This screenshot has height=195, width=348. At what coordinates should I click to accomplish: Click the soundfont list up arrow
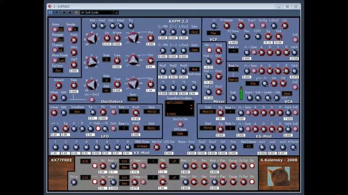pos(191,106)
